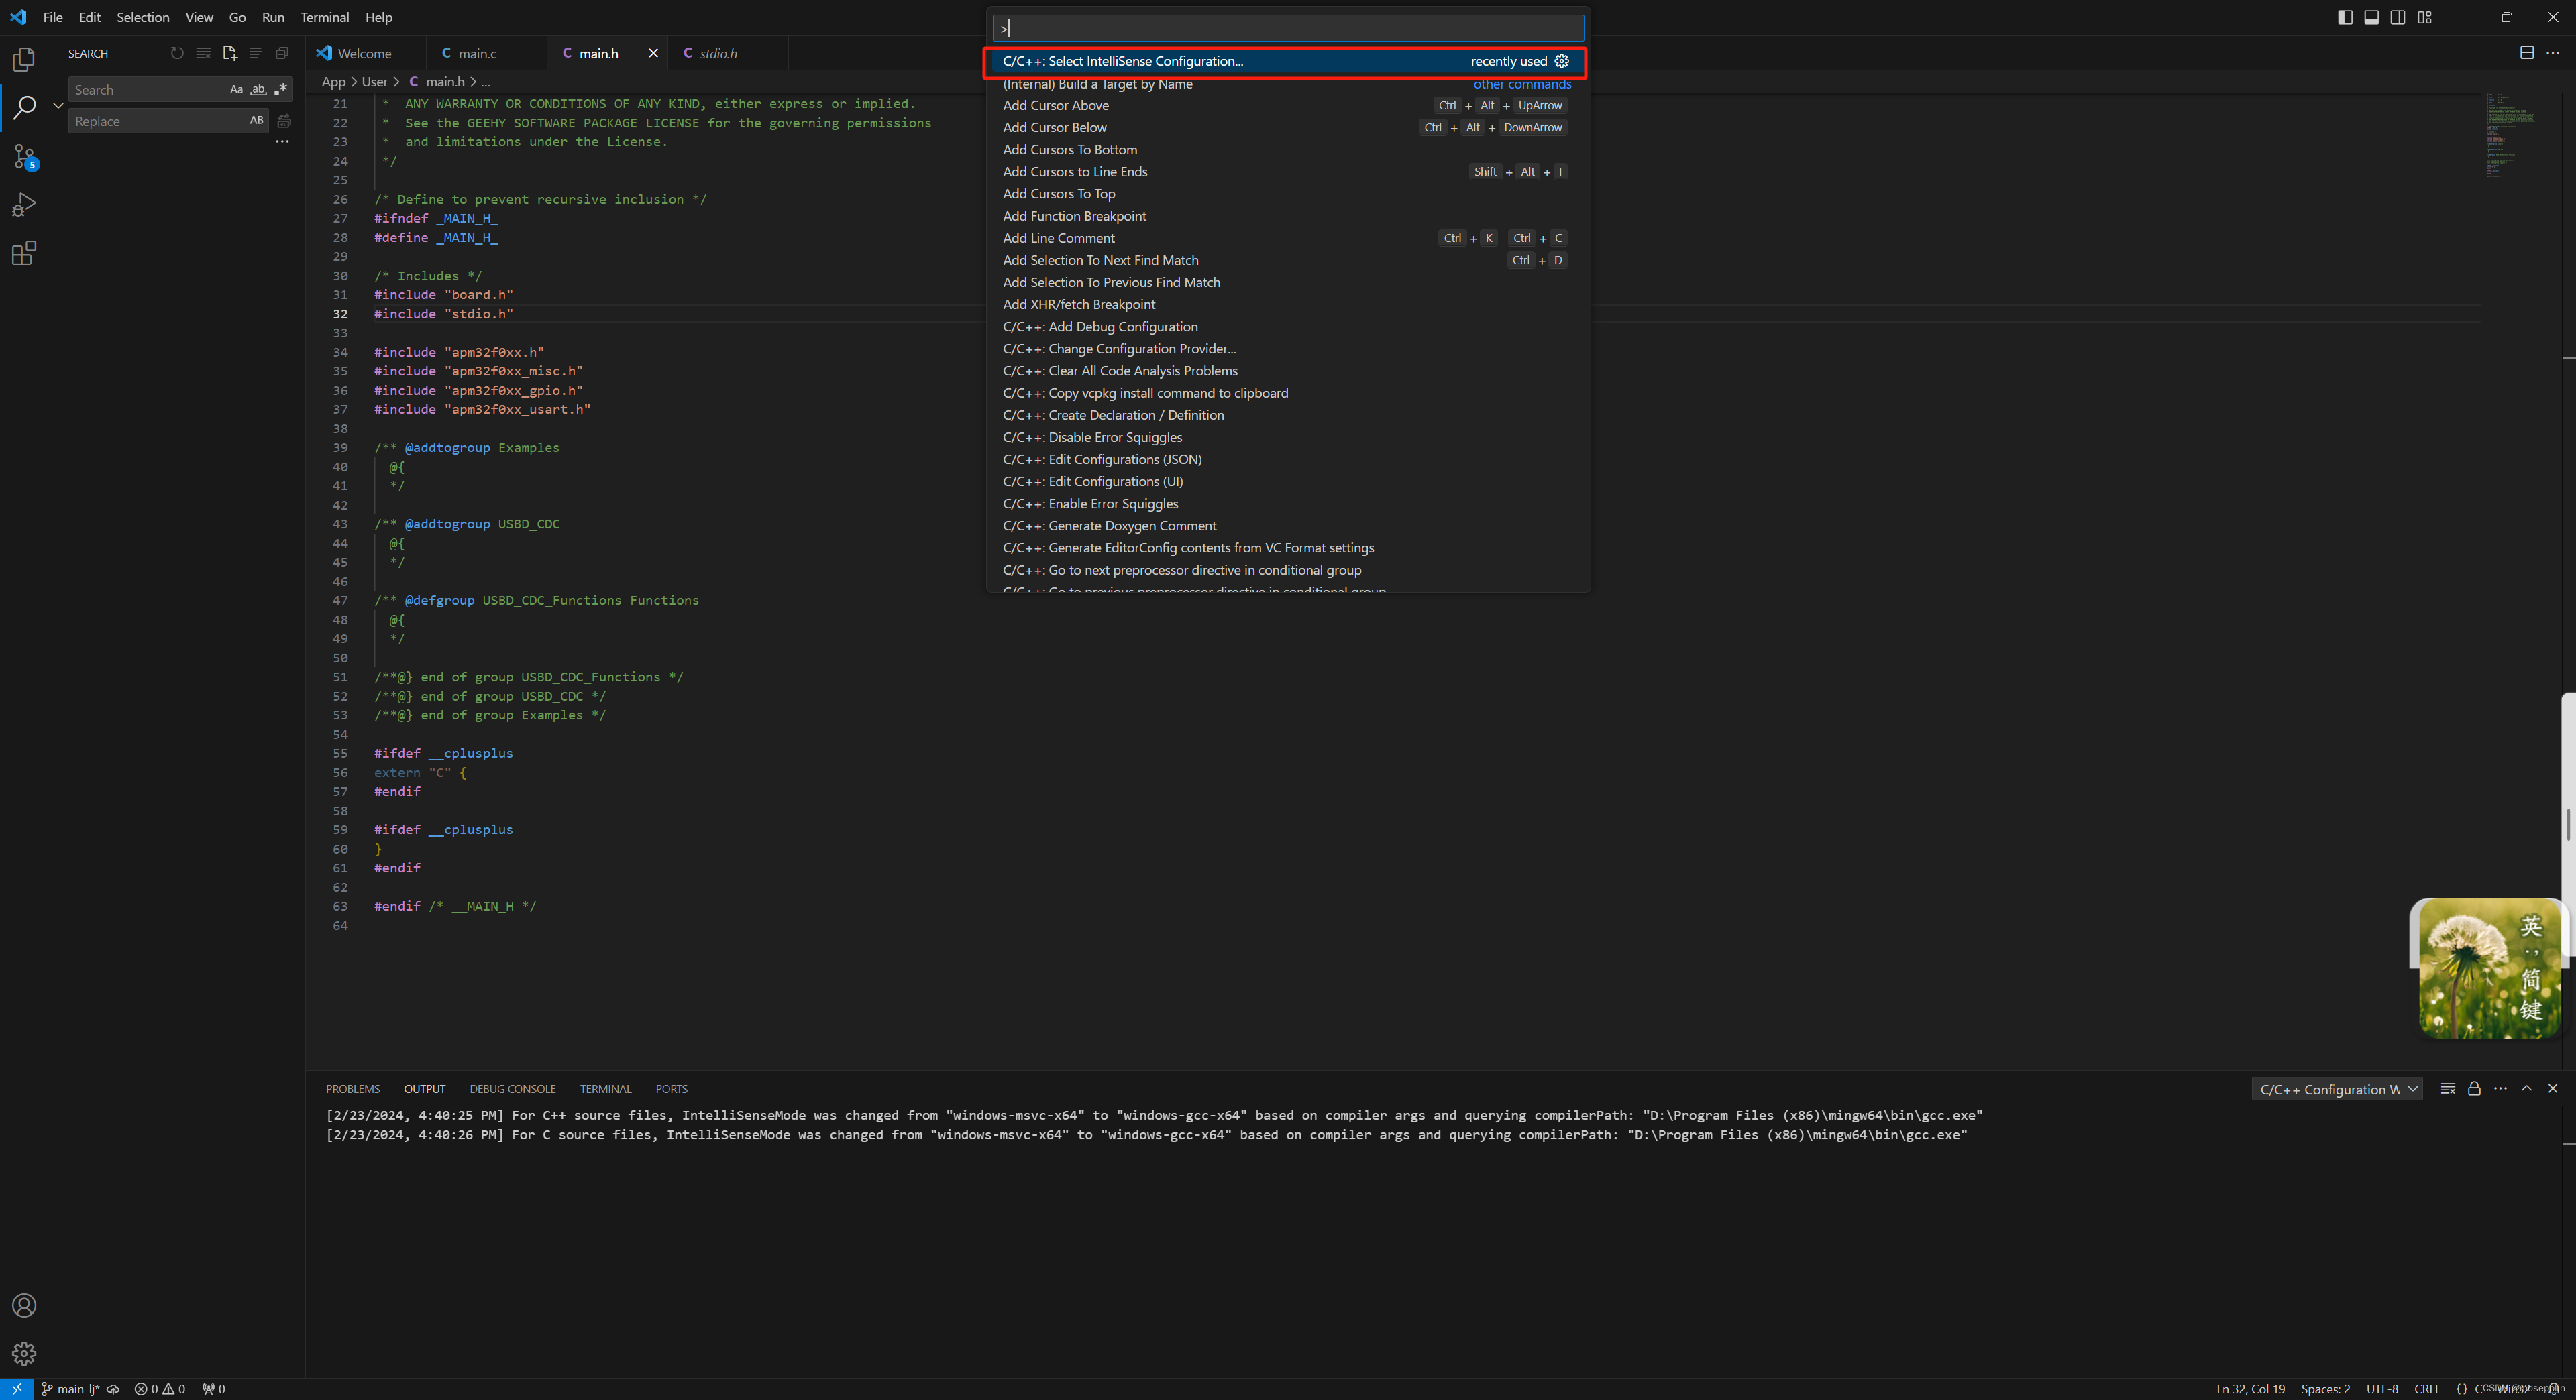Select C/C++: Edit Configurations (UI) command

1092,481
